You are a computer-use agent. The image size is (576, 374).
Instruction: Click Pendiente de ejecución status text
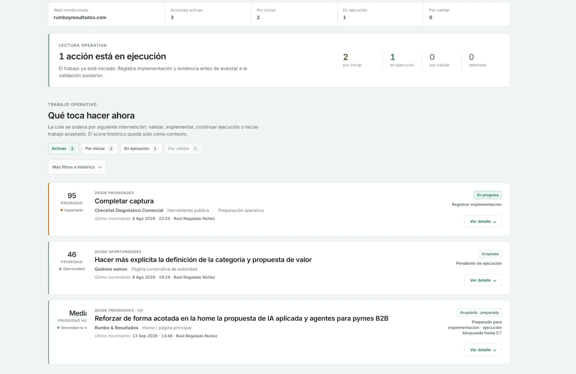pyautogui.click(x=479, y=263)
